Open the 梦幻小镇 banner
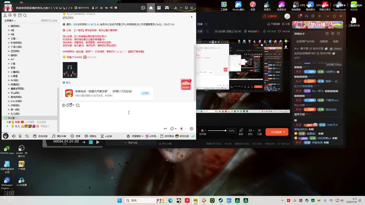 tap(317, 25)
